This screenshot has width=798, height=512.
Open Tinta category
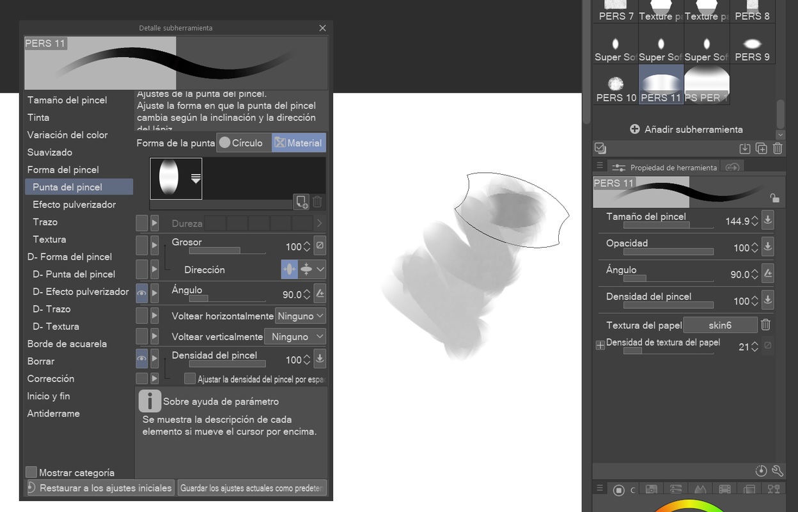coord(38,117)
